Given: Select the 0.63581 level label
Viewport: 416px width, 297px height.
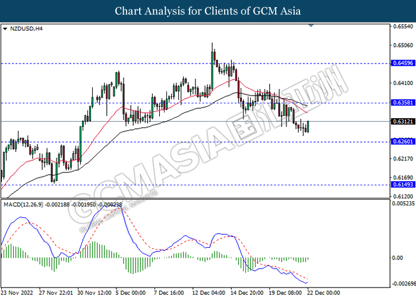Looking at the screenshot, I should point(403,103).
